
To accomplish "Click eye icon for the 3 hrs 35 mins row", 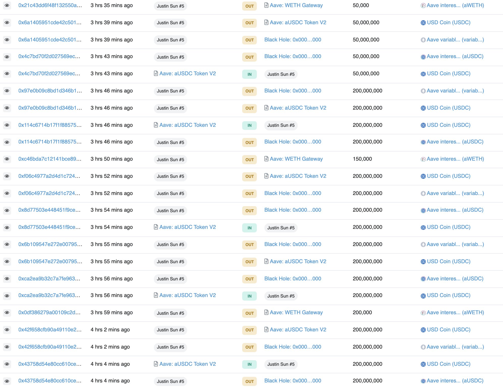I will (7, 5).
